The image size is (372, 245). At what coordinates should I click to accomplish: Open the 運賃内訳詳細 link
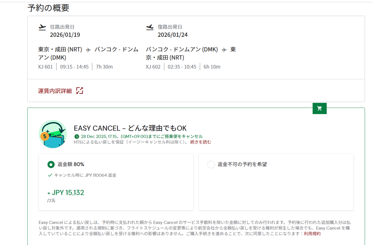coord(55,91)
